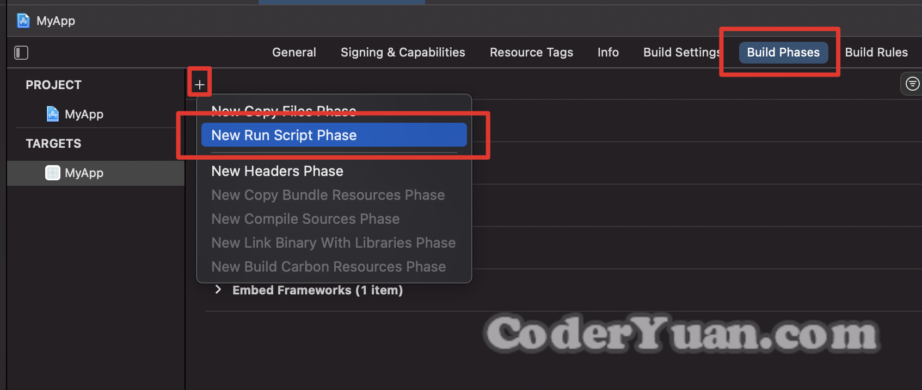This screenshot has width=922, height=390.
Task: Click the plus button to add build phase
Action: pos(200,85)
